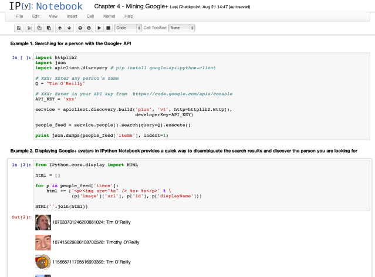The height and width of the screenshot is (277, 375).
Task: Click the avatar for 107033731246200681024 Tim O'Reilly
Action: [43, 222]
